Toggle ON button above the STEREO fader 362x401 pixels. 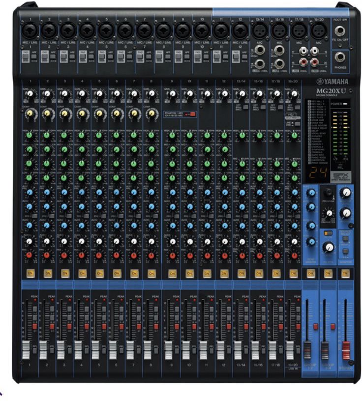[345, 273]
